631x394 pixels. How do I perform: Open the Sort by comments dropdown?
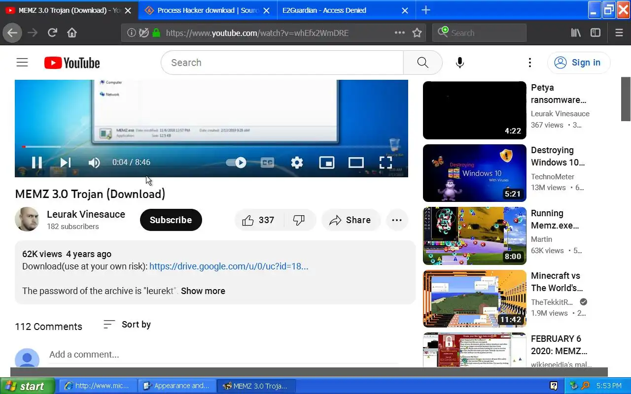click(127, 325)
